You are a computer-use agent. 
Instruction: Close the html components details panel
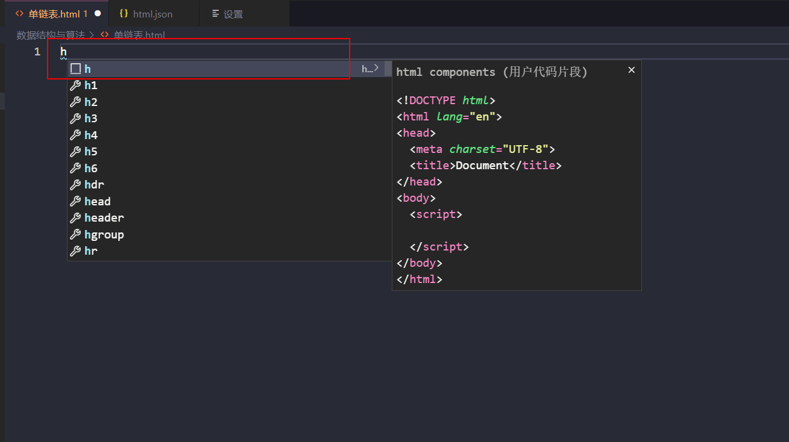click(x=631, y=70)
